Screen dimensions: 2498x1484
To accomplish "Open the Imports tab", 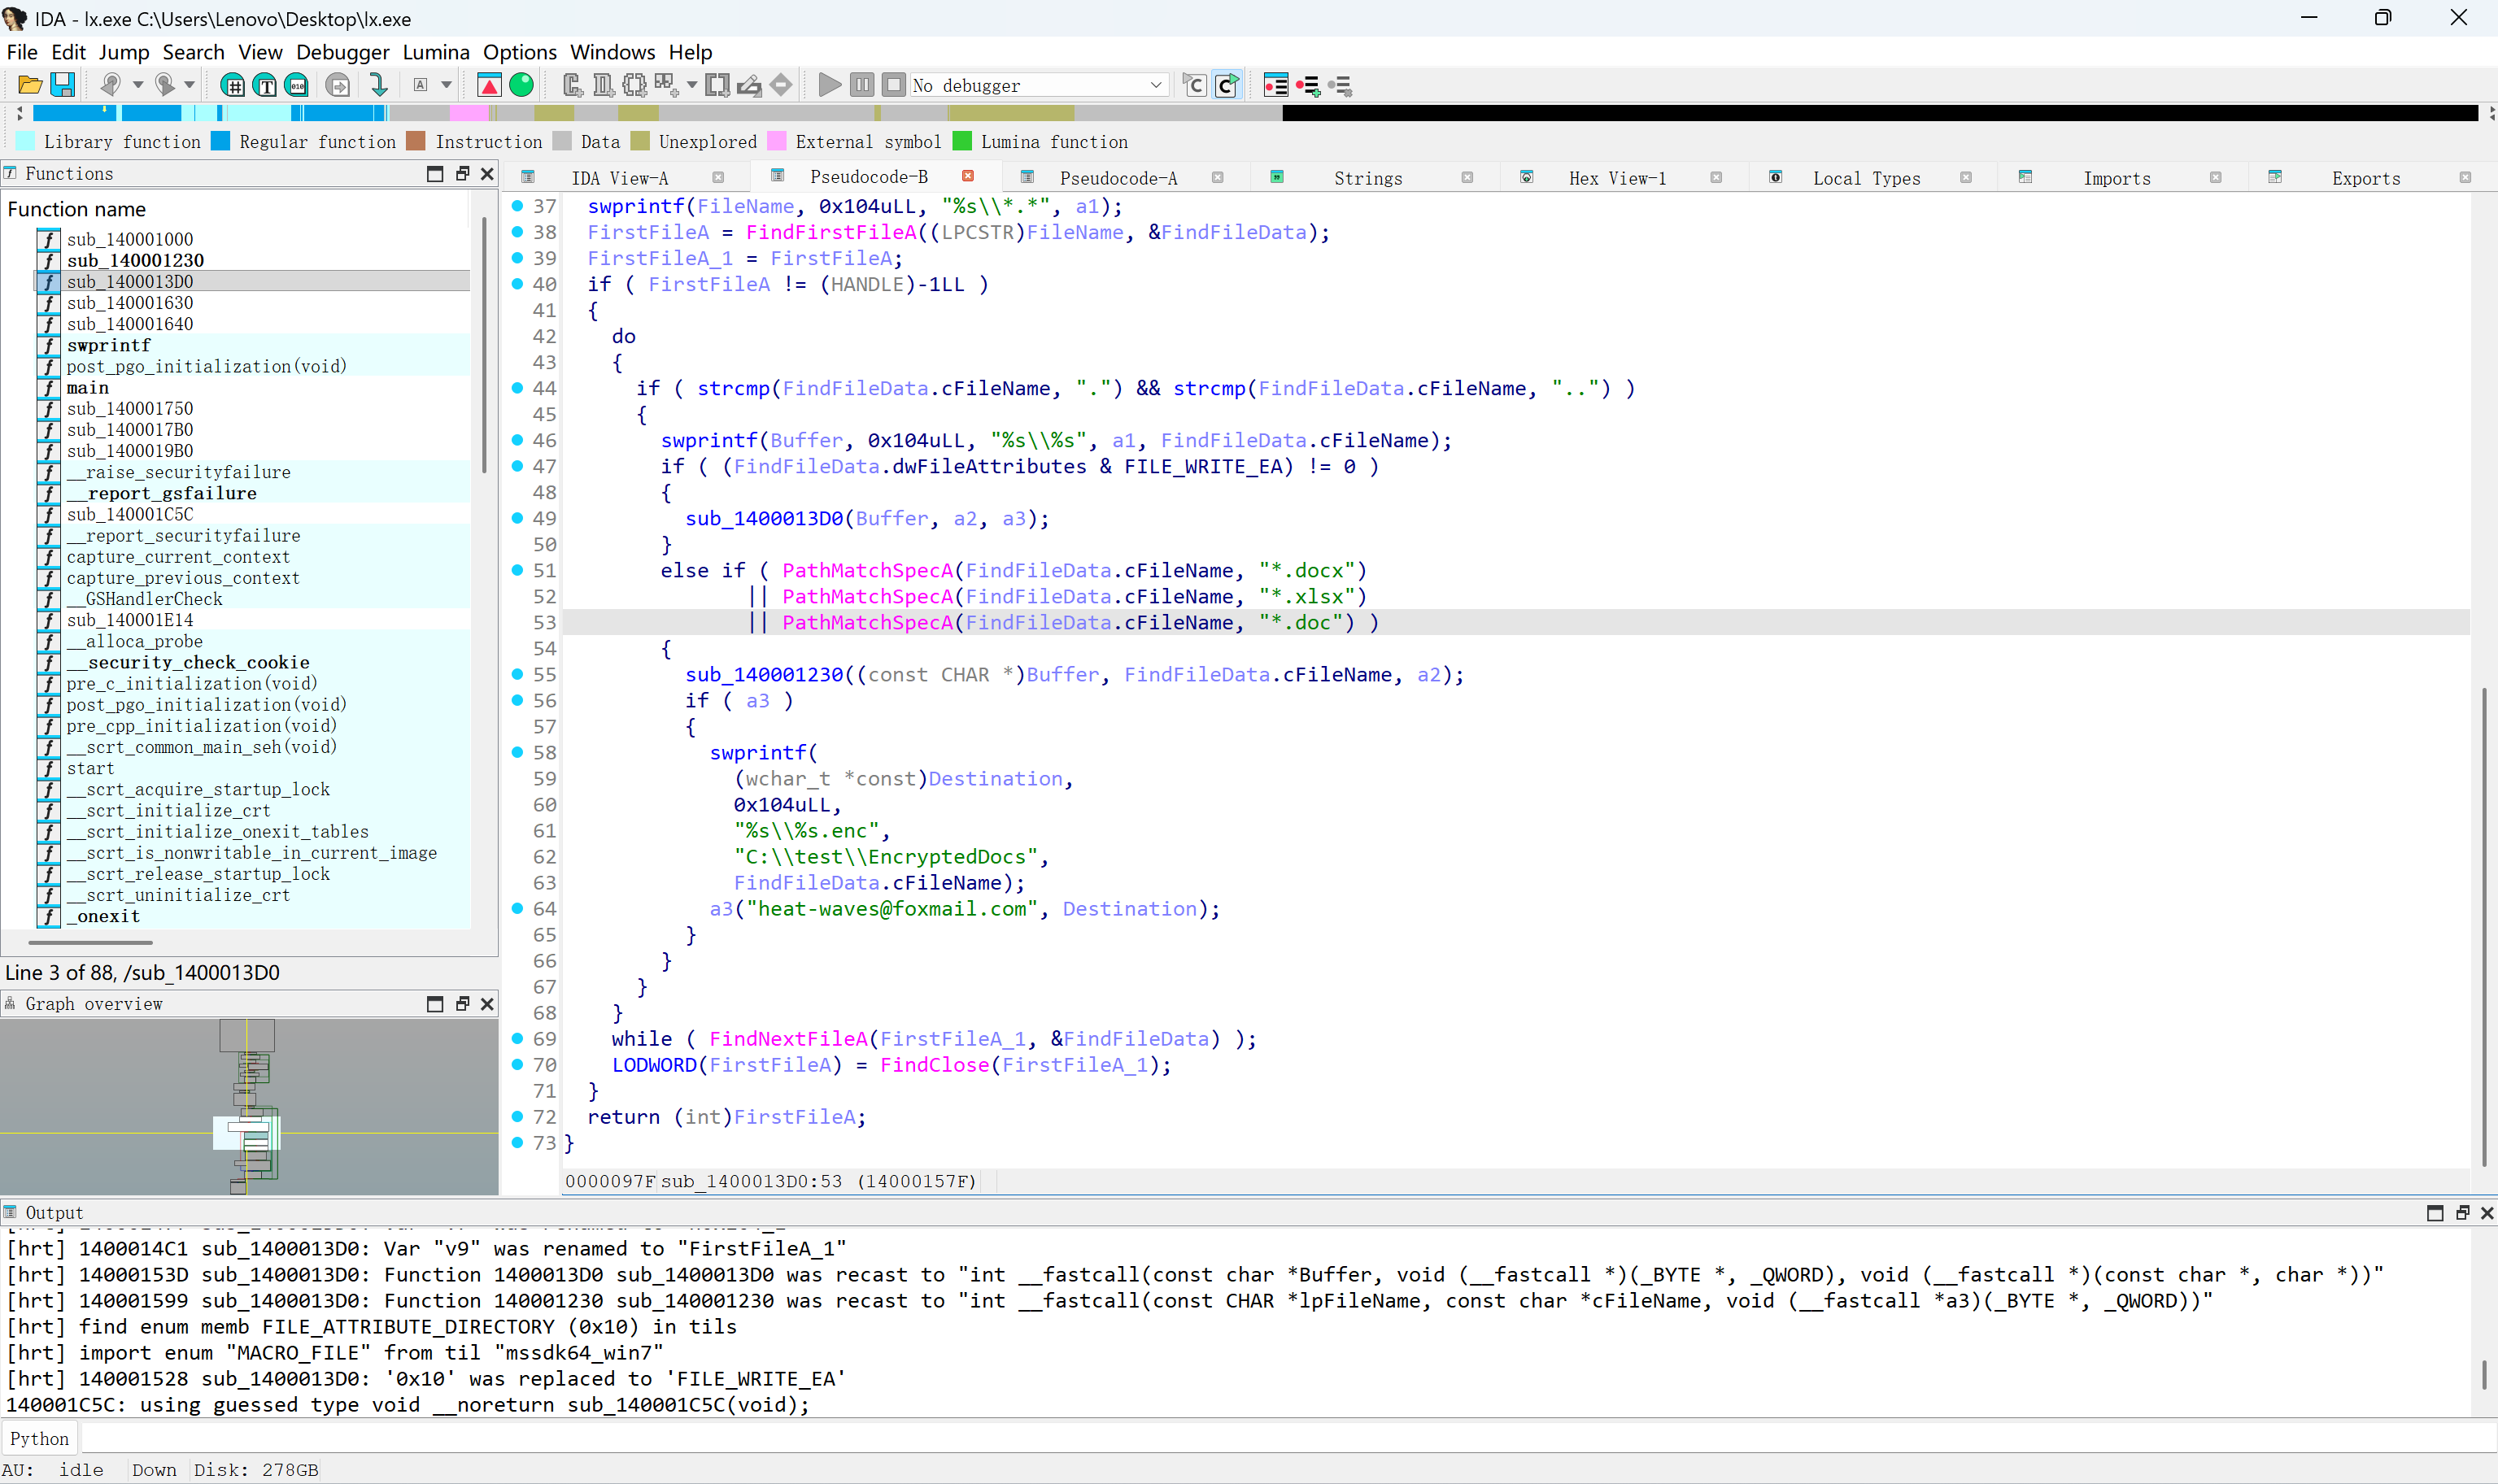I will pos(2116,178).
